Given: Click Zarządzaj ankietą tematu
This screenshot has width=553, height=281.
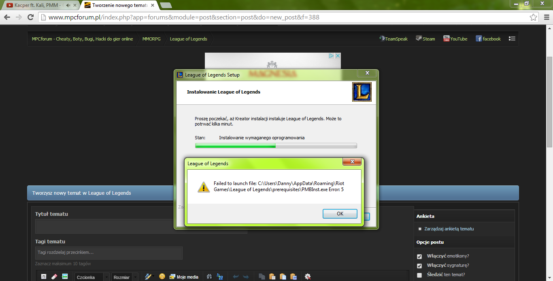Looking at the screenshot, I should pyautogui.click(x=449, y=229).
